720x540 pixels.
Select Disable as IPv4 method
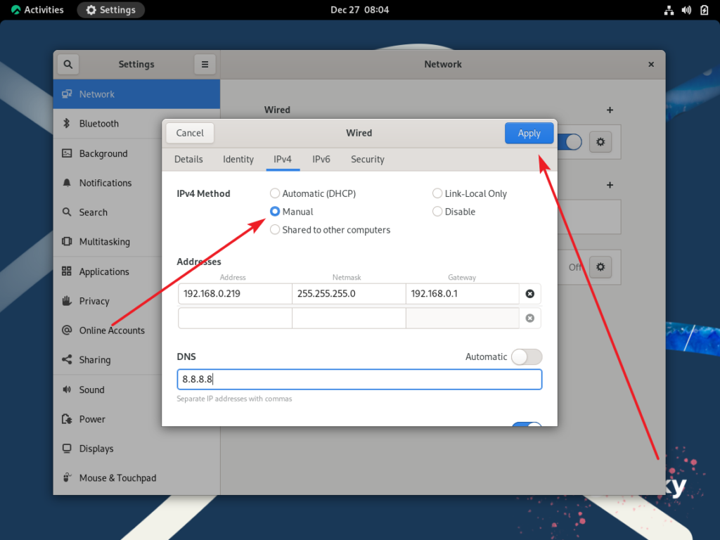437,211
